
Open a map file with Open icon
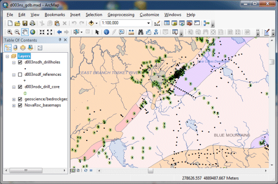click(x=18, y=23)
